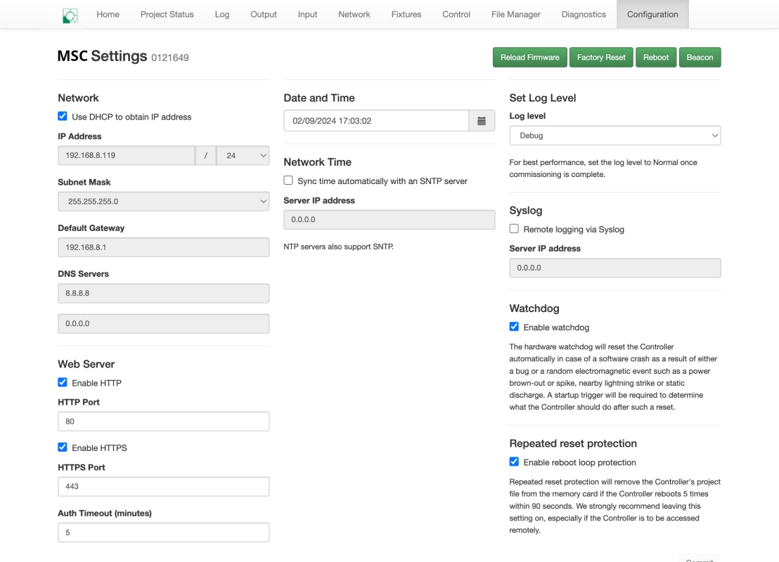This screenshot has height=562, width=779.
Task: Focus the Auth Timeout minutes field
Action: pos(163,532)
